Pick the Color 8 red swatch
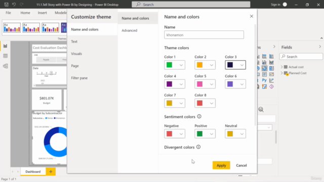The image size is (324, 182). coord(199,103)
